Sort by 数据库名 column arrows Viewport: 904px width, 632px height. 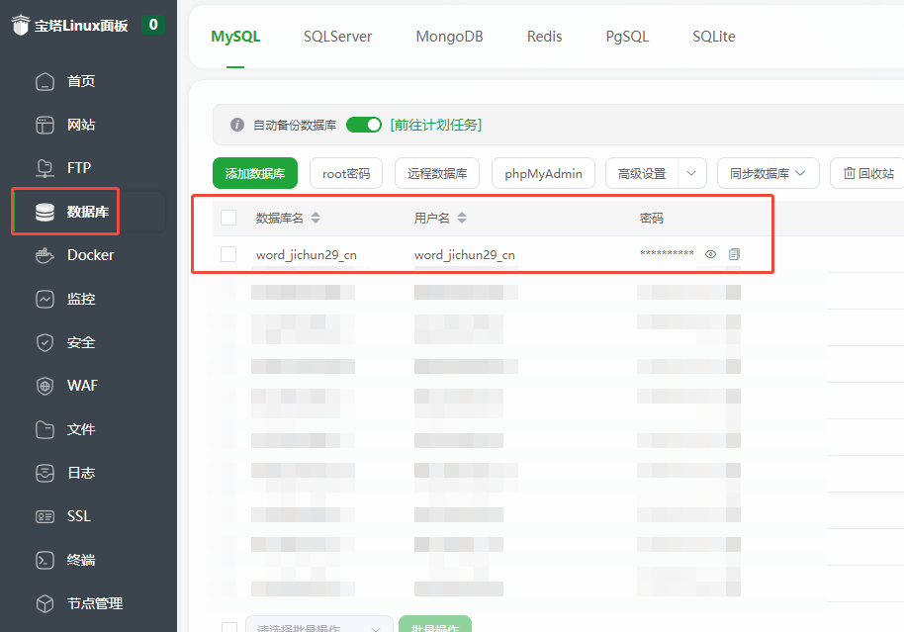pos(316,218)
